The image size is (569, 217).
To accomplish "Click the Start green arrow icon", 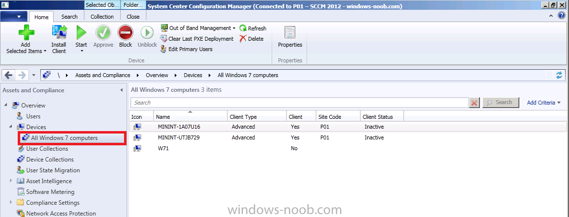I will coord(81,32).
